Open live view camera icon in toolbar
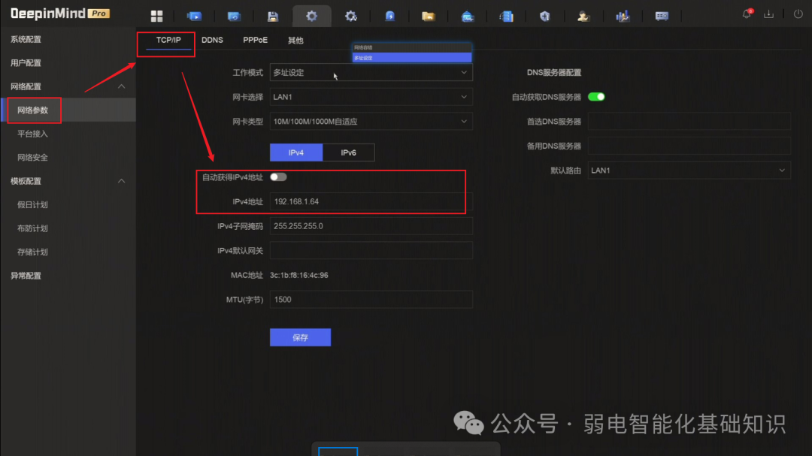812x456 pixels. click(x=195, y=16)
